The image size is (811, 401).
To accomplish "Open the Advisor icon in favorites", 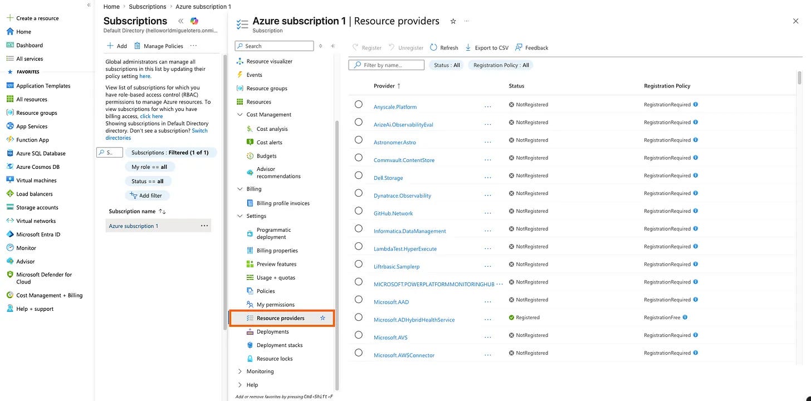I will [9, 261].
